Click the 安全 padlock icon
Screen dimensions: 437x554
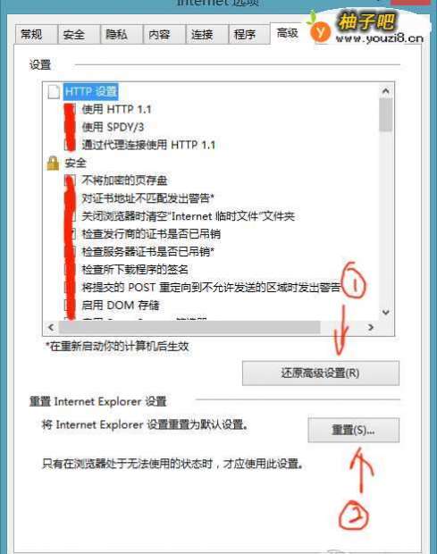tap(53, 164)
